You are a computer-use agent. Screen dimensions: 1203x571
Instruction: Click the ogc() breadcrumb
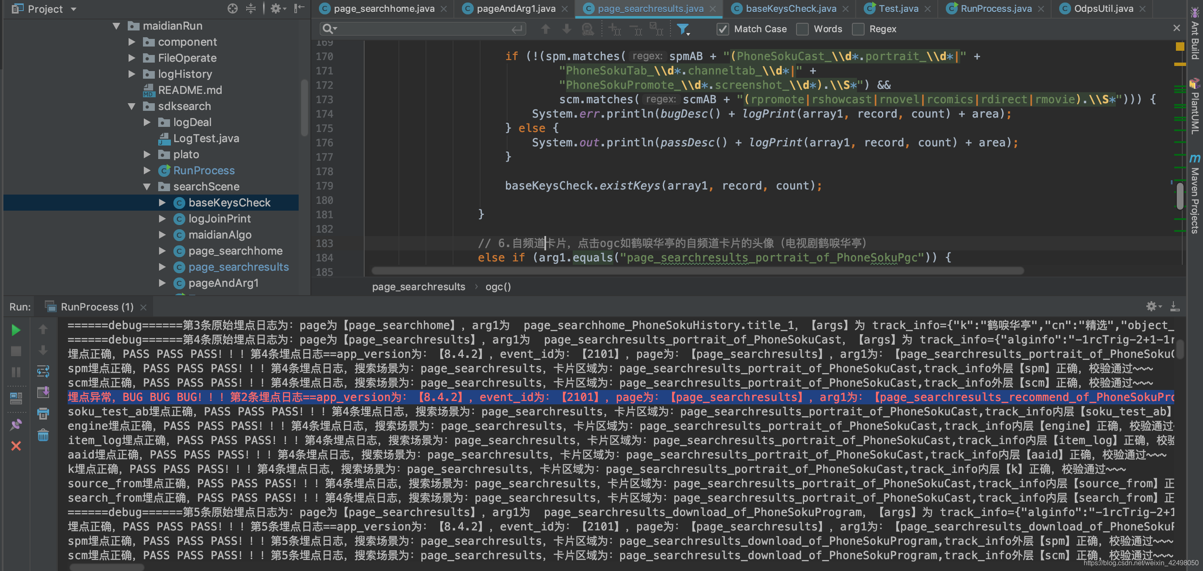[x=498, y=287]
